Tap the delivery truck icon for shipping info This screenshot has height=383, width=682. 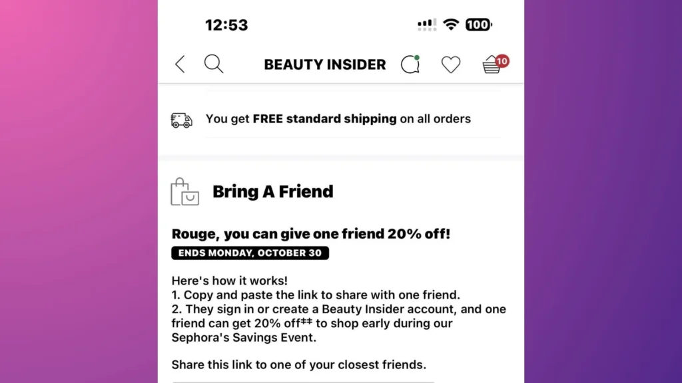pyautogui.click(x=180, y=120)
